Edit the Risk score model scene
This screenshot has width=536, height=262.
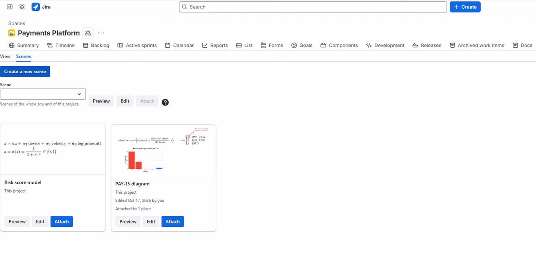point(40,221)
